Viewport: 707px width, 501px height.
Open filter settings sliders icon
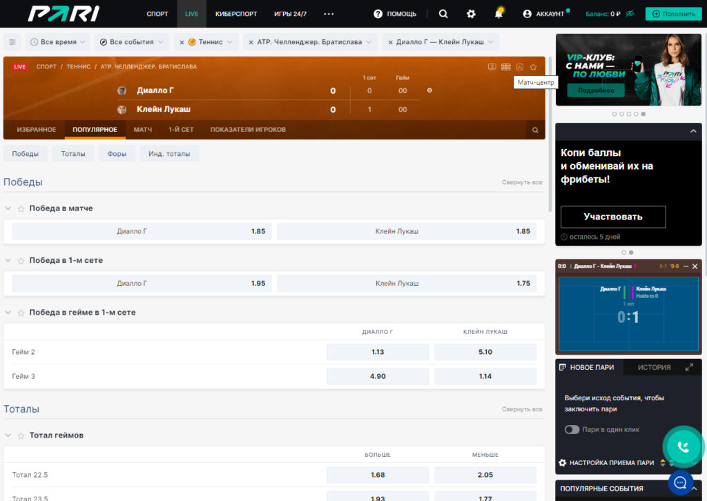(x=12, y=42)
